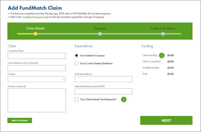Click the Back to Claims button
Viewport: 201px width, 132px height.
[20, 120]
